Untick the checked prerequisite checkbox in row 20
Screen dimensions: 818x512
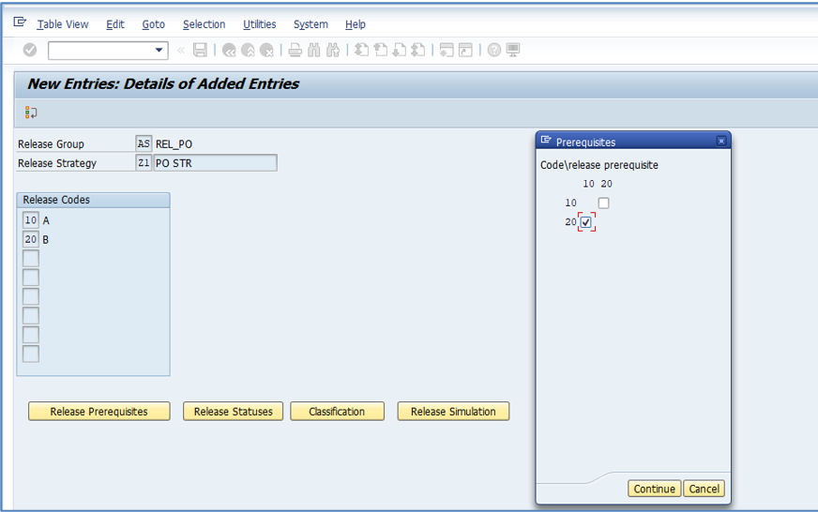pyautogui.click(x=586, y=222)
